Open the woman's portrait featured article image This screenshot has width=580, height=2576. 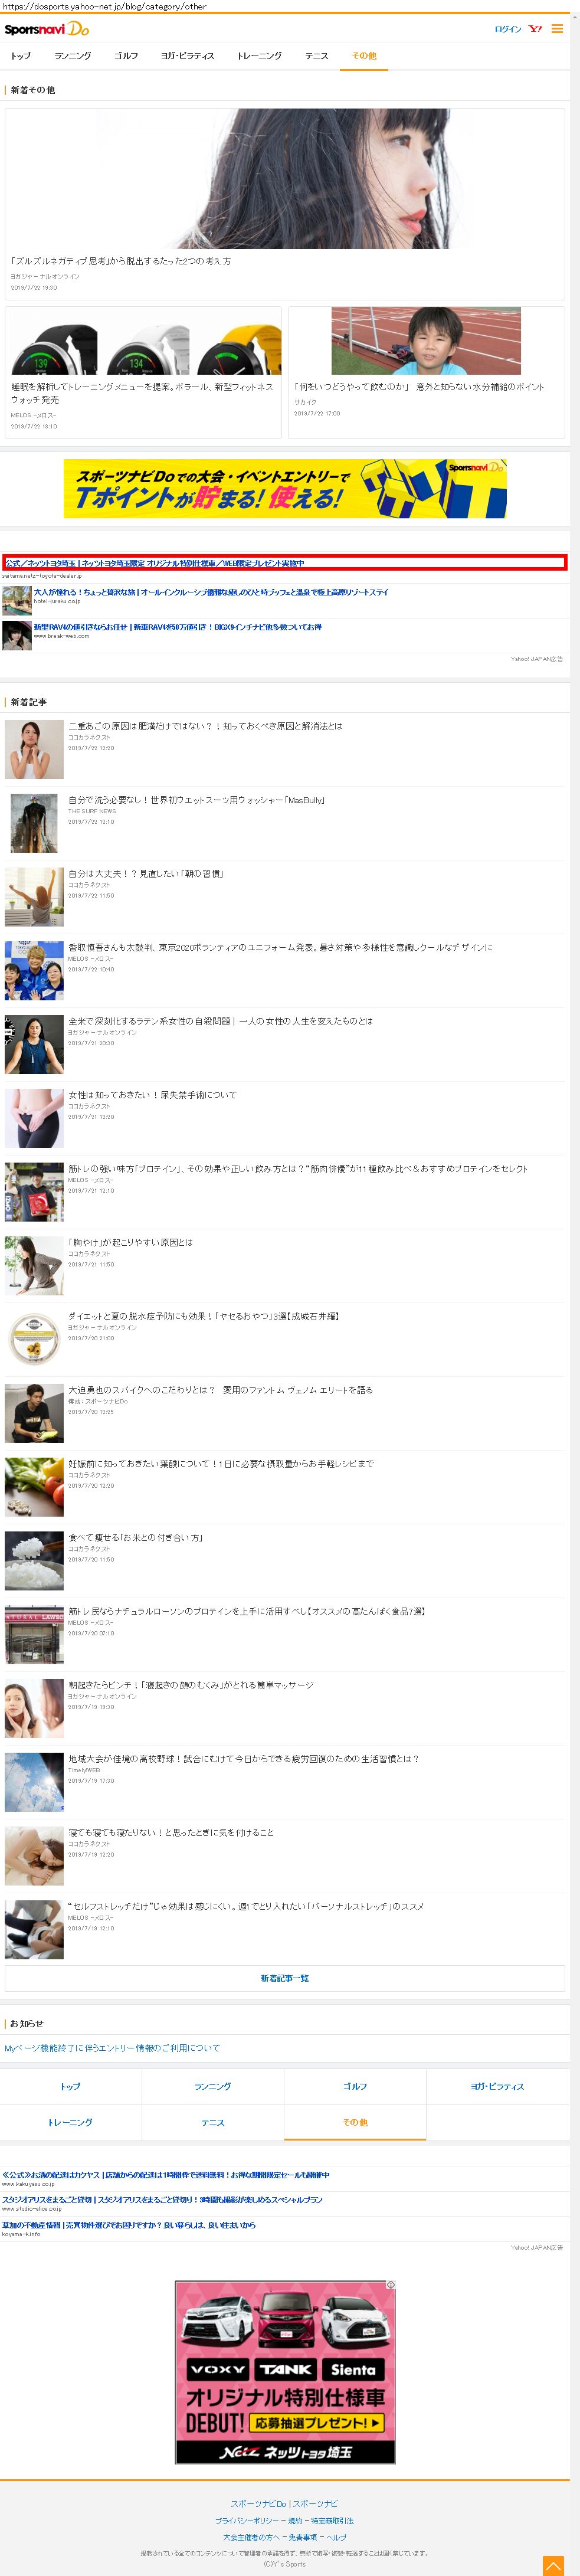(285, 179)
